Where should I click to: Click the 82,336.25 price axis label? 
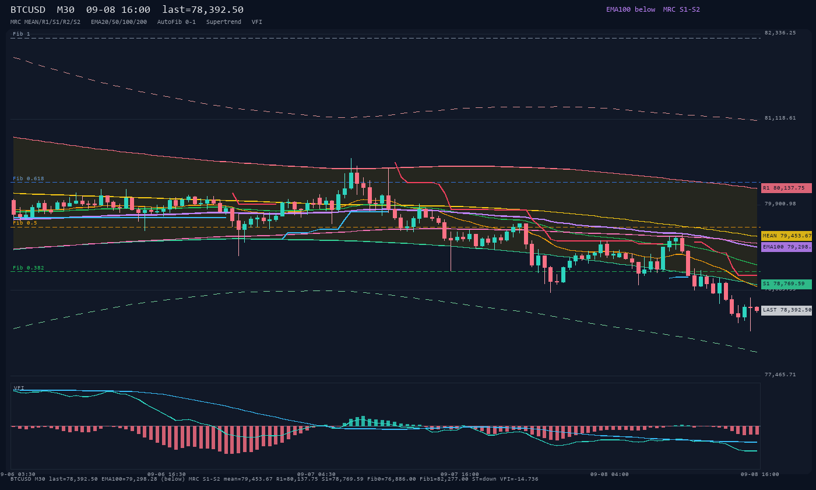coord(780,33)
